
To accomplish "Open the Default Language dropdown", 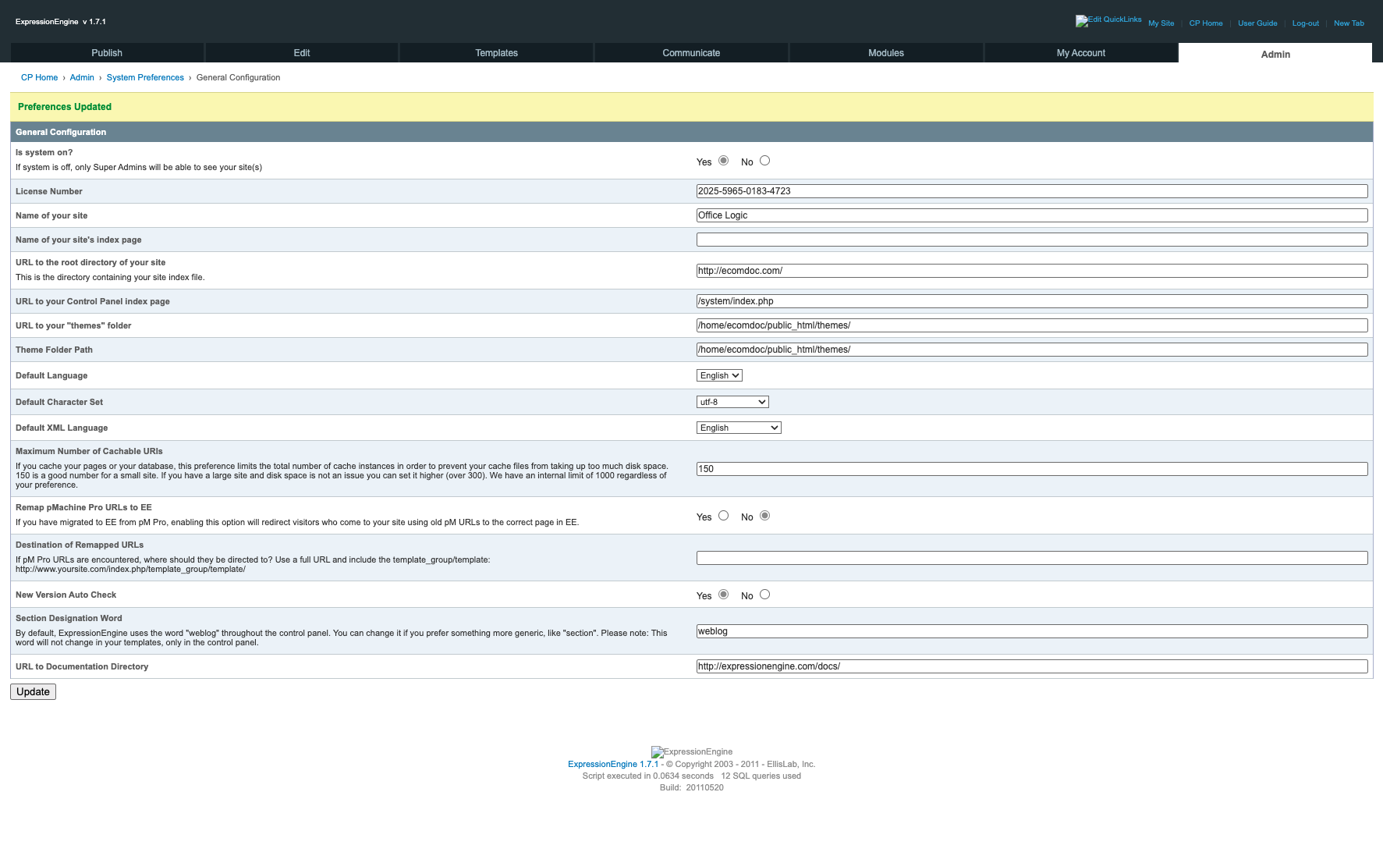I will [718, 375].
